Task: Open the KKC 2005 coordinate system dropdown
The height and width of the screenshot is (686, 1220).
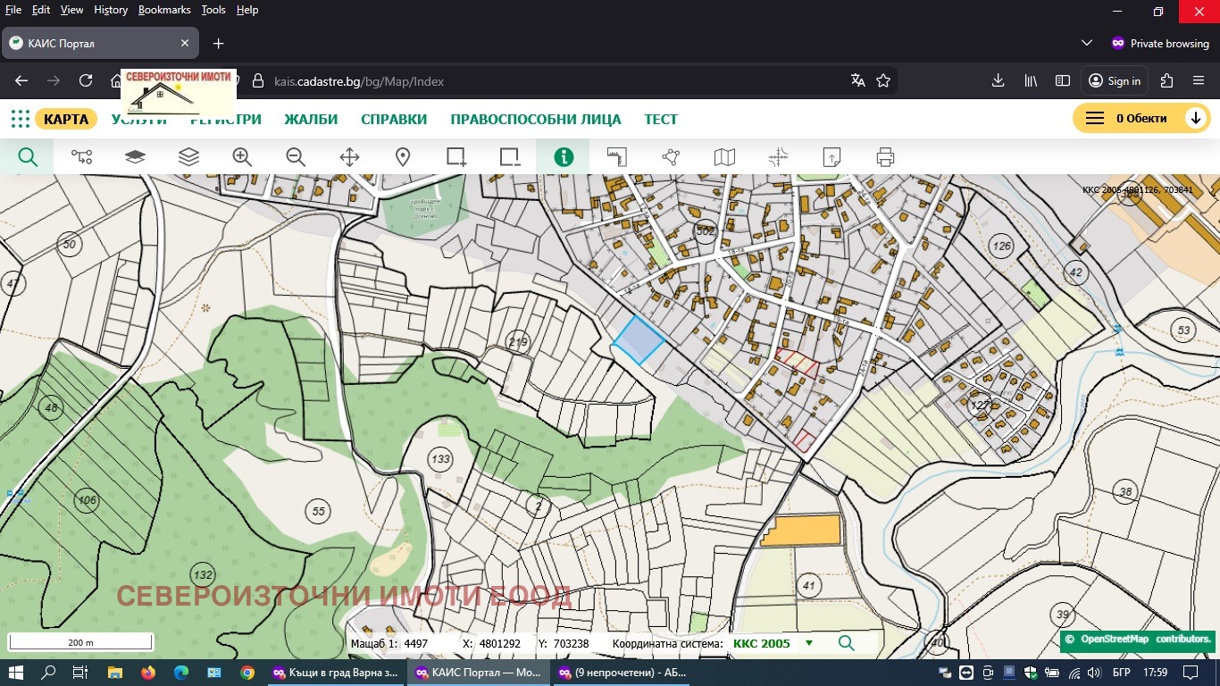Action: (x=809, y=643)
